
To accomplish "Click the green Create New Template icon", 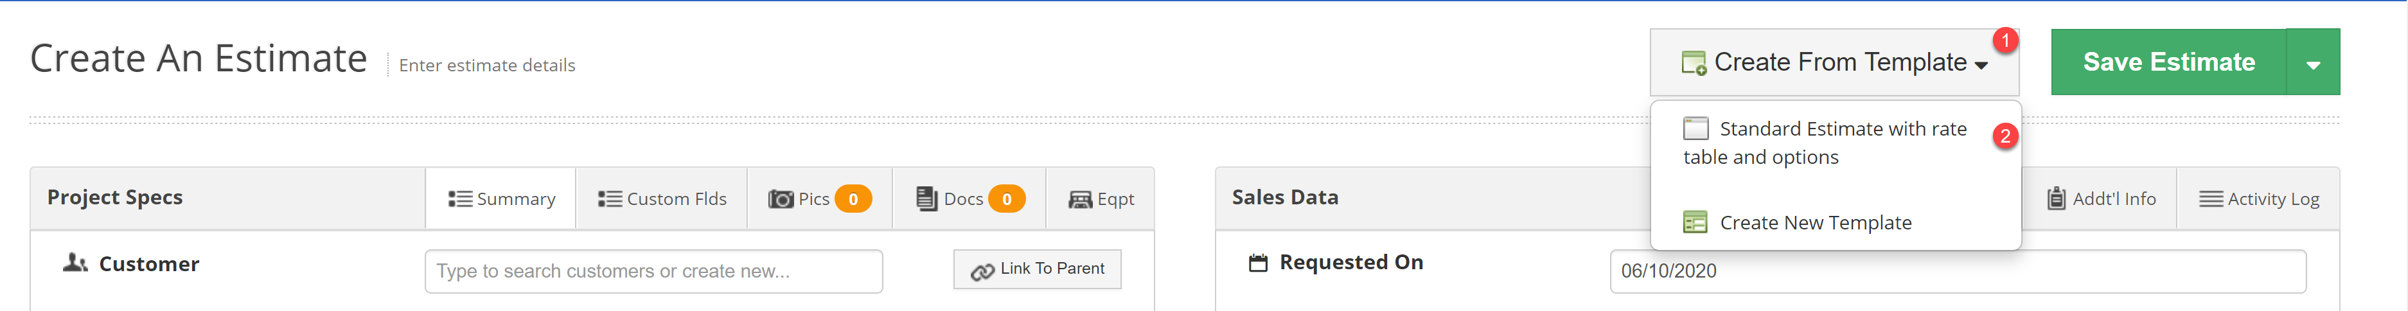I will click(1695, 222).
